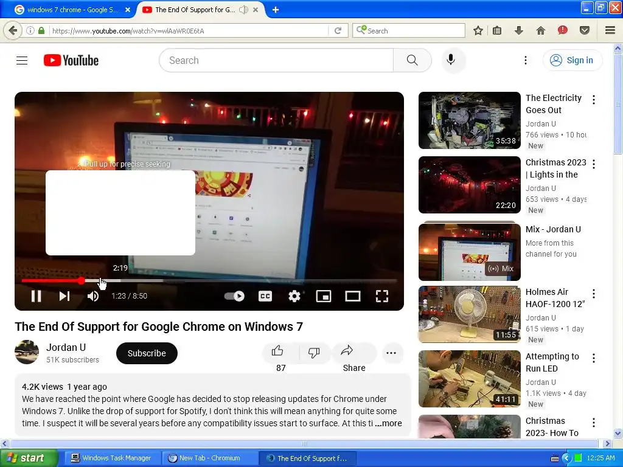Screen dimensions: 623x467
Task: Go to browser home page icon
Action: 541,30
